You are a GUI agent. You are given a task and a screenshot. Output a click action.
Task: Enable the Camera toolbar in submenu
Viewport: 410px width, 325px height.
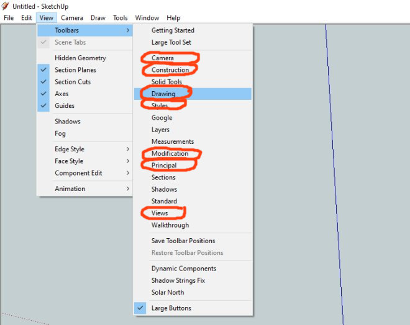(193, 58)
